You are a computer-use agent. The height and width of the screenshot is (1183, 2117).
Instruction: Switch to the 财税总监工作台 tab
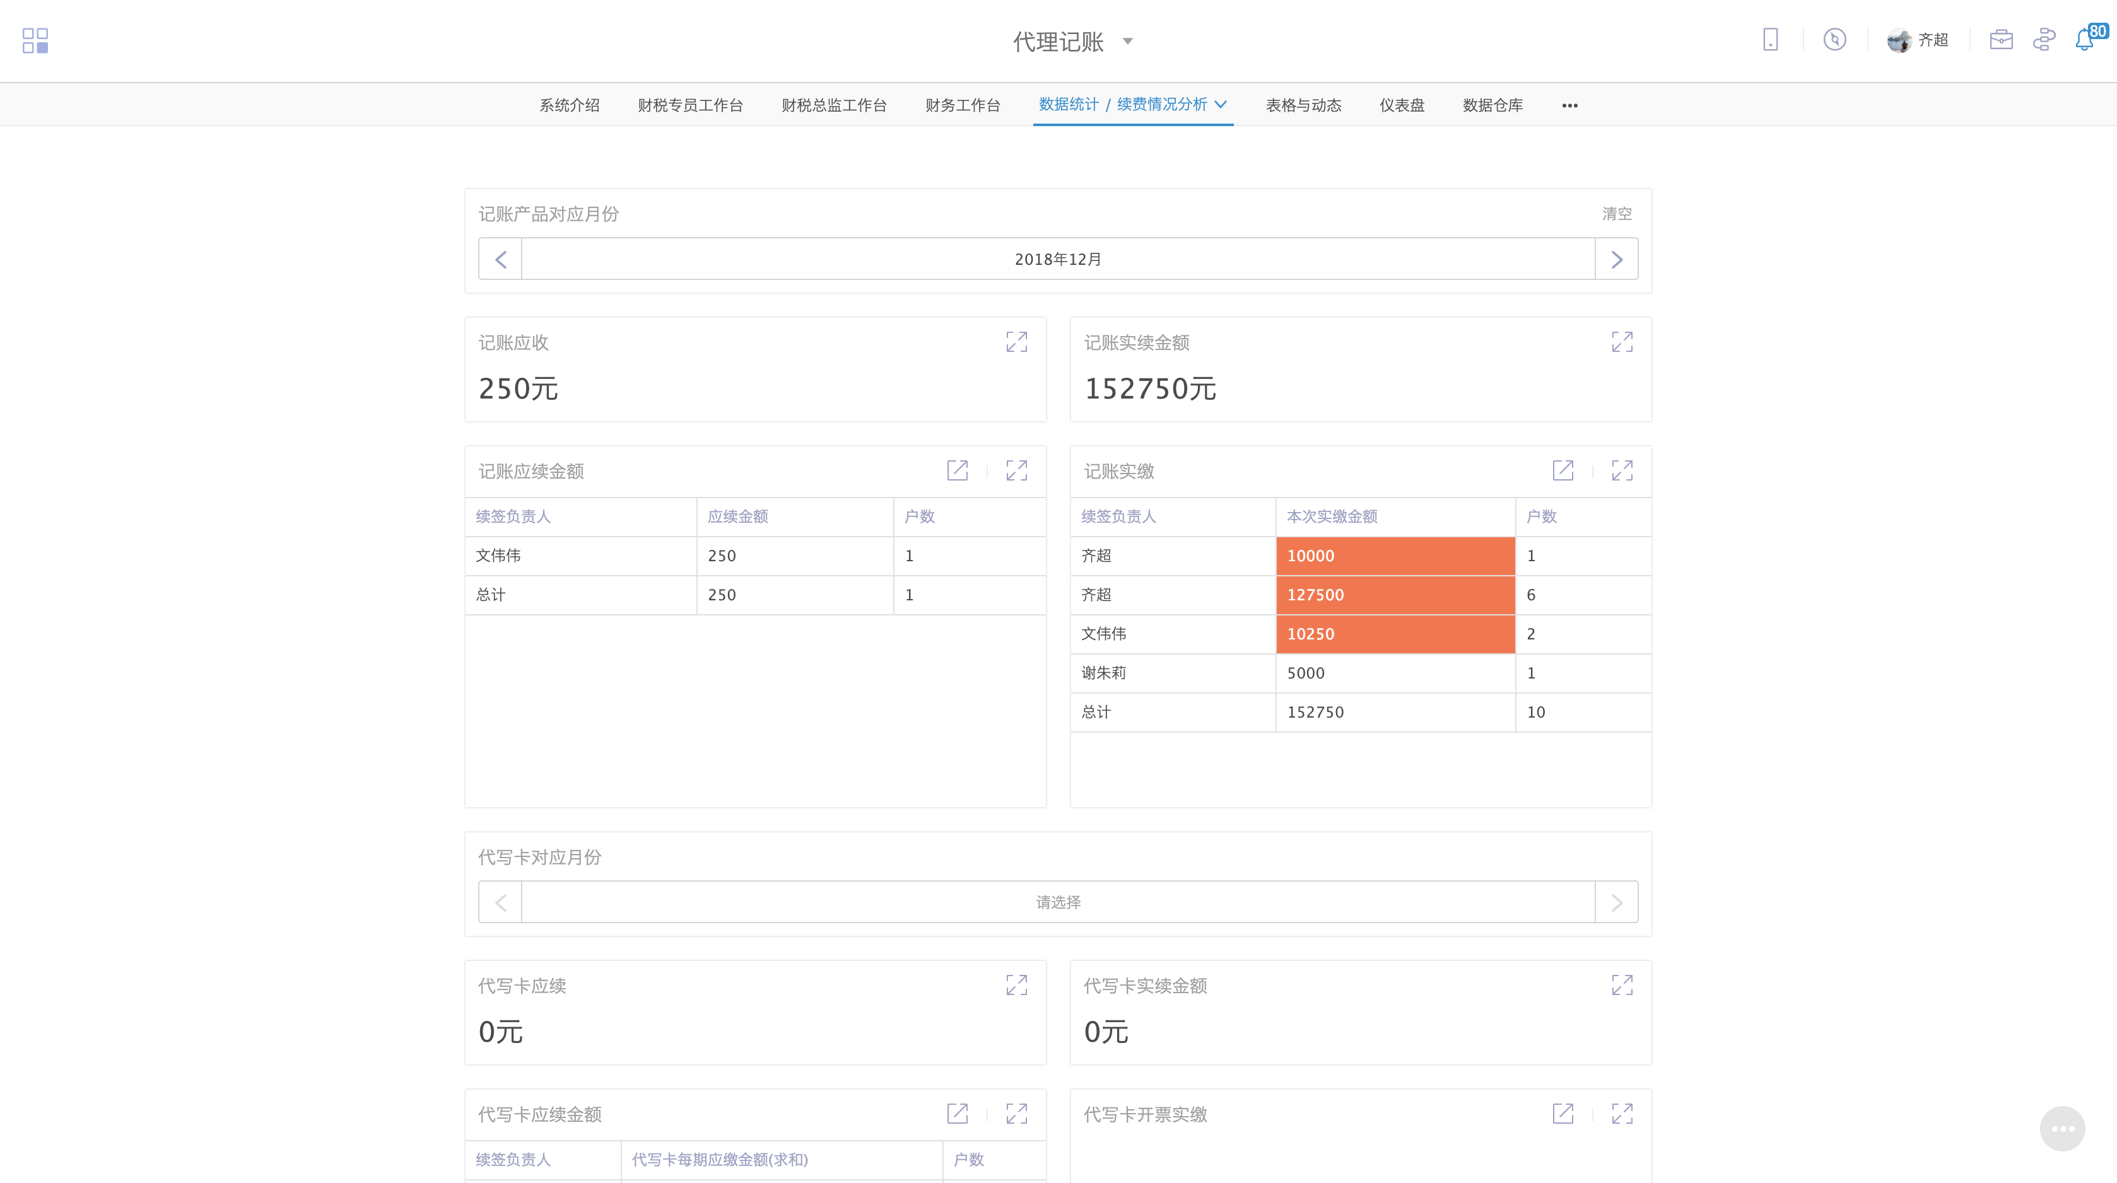(x=834, y=105)
